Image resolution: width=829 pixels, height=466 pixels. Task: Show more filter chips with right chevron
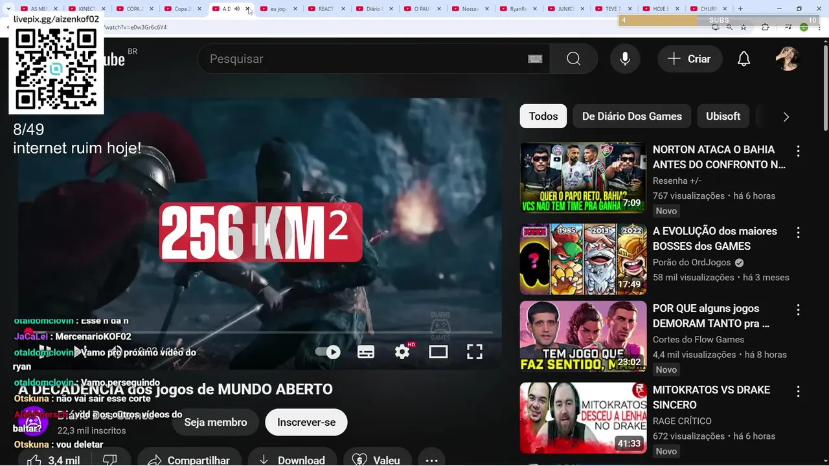pyautogui.click(x=786, y=116)
